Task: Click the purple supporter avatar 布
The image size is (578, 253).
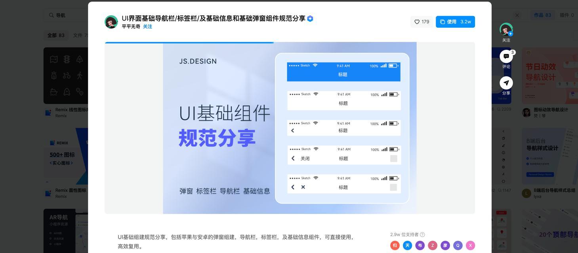Action: pos(420,245)
